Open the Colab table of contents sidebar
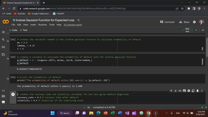 tap(3, 32)
